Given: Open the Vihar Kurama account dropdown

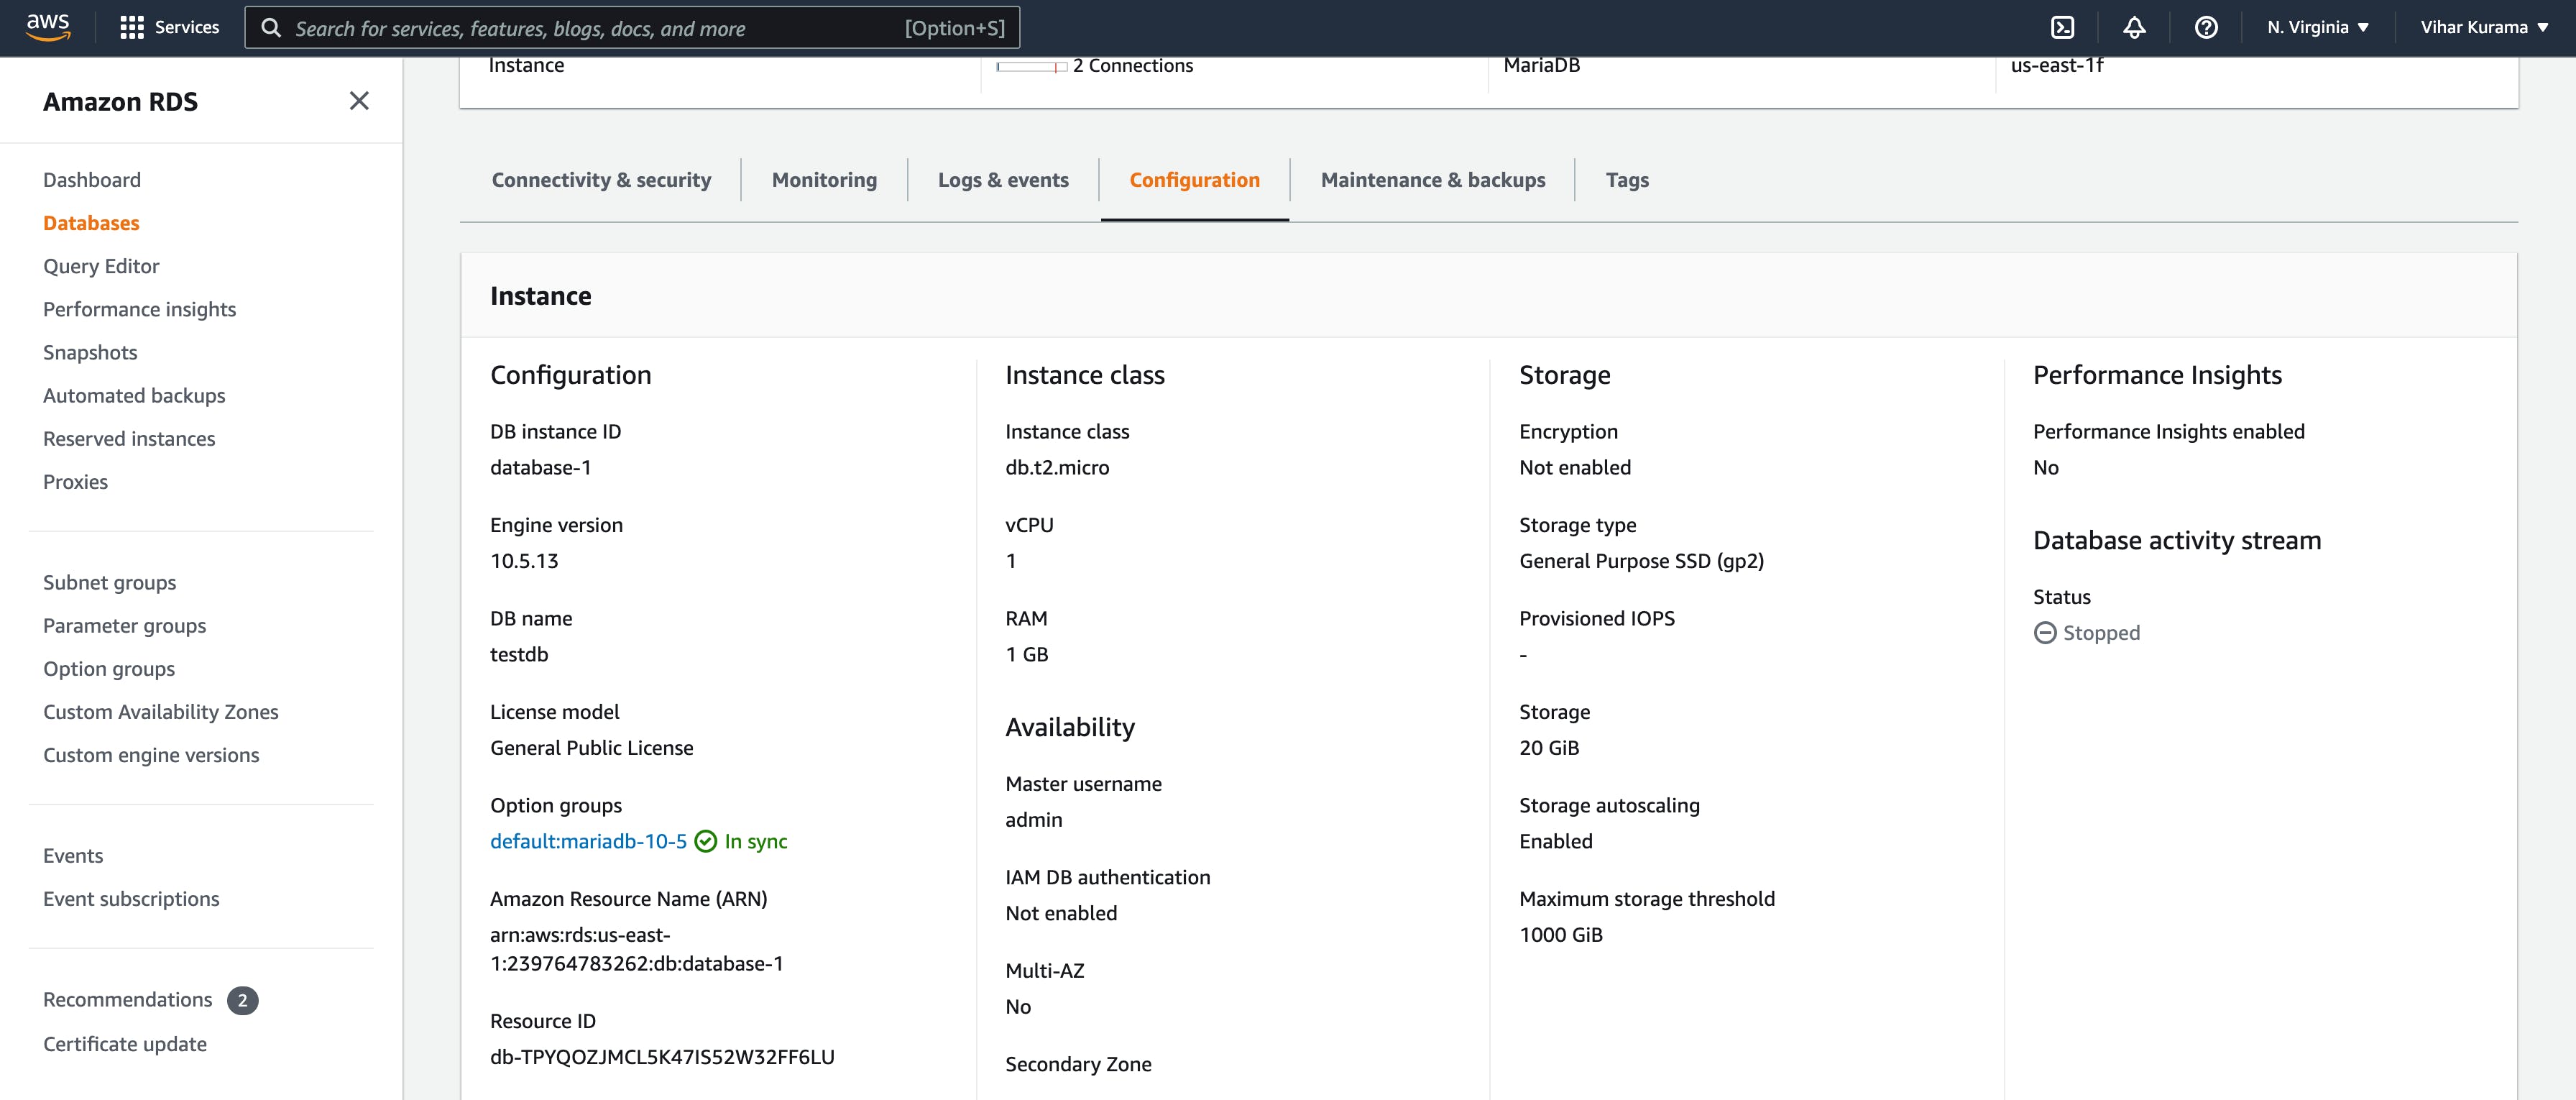Looking at the screenshot, I should [x=2483, y=28].
